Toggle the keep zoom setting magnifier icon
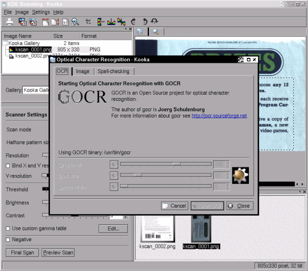 click(75, 22)
